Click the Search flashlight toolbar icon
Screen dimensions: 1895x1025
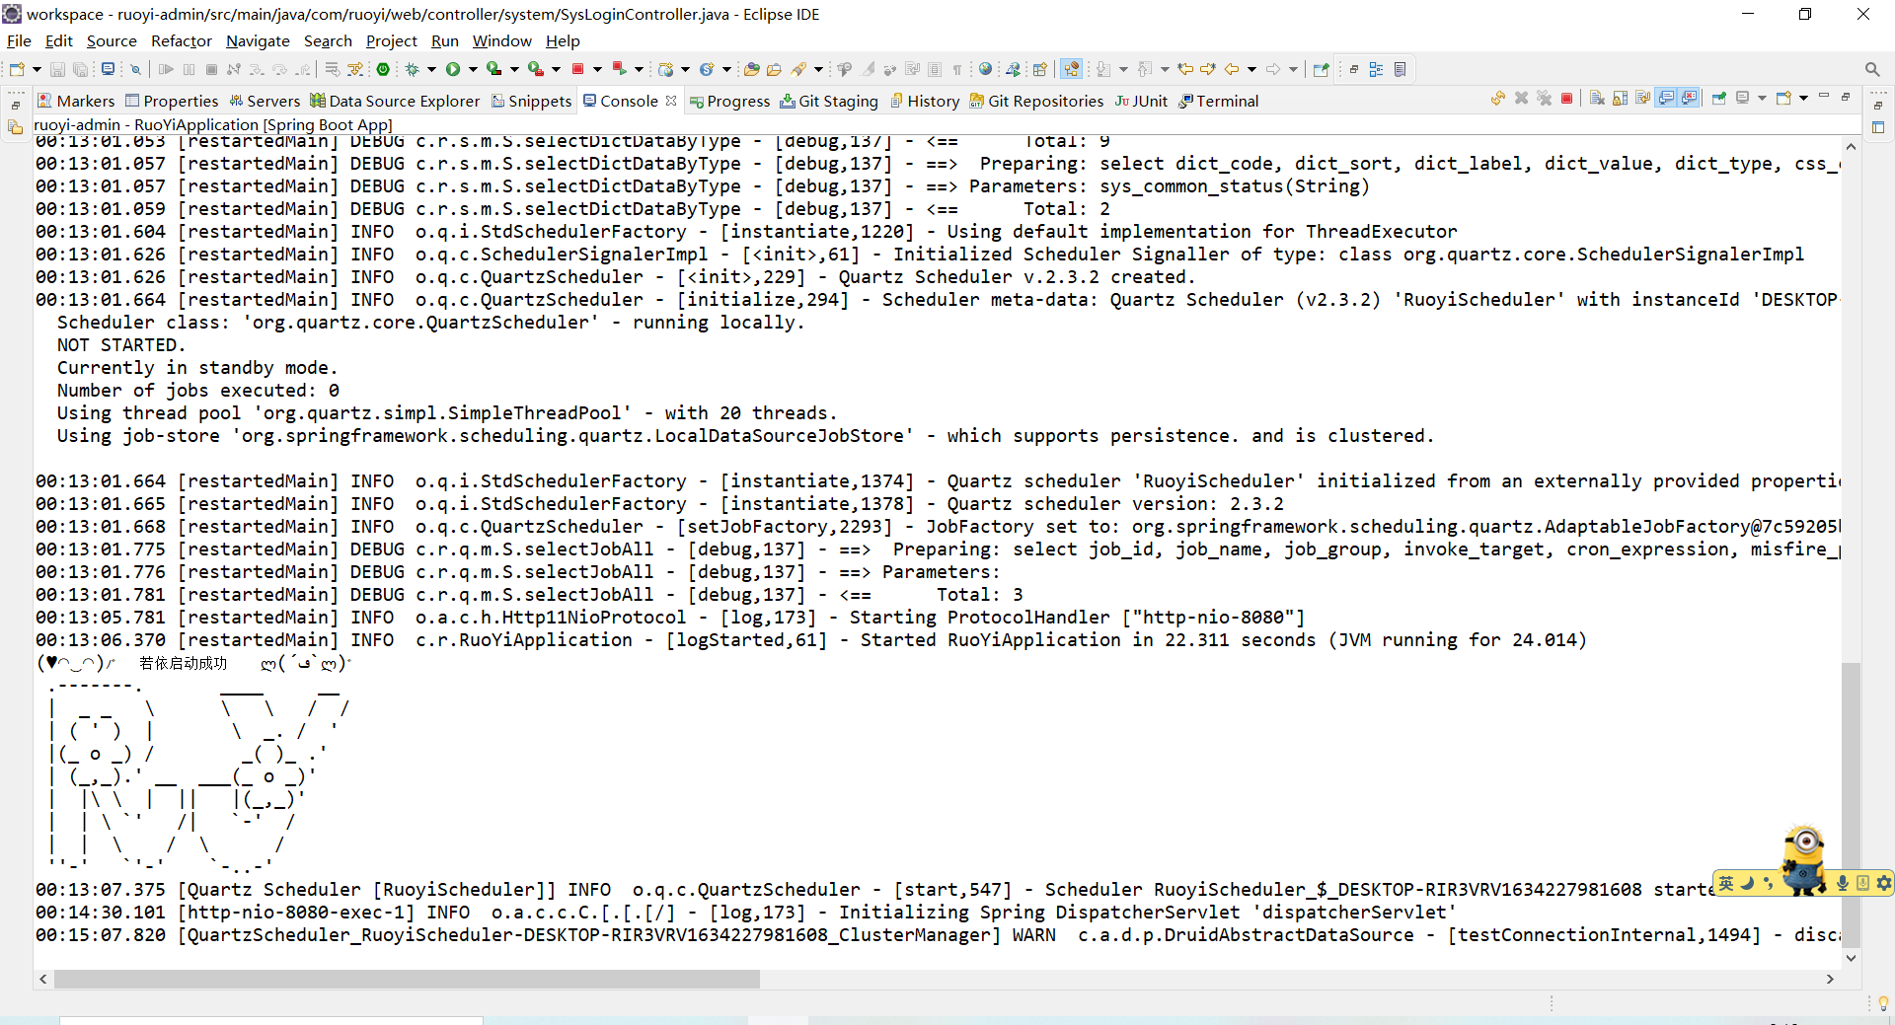(x=798, y=69)
